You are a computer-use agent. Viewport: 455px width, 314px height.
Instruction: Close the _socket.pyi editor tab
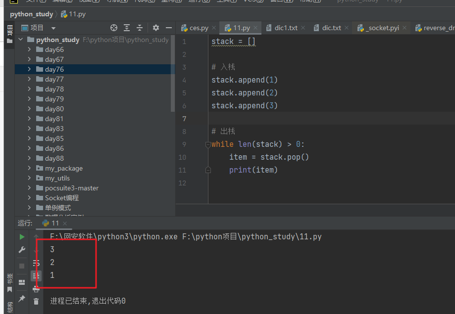404,28
